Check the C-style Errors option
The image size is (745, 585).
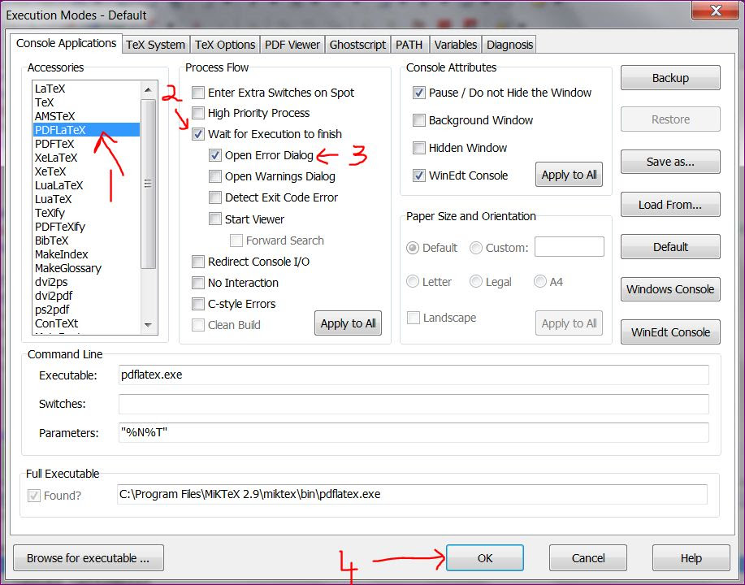click(x=198, y=304)
